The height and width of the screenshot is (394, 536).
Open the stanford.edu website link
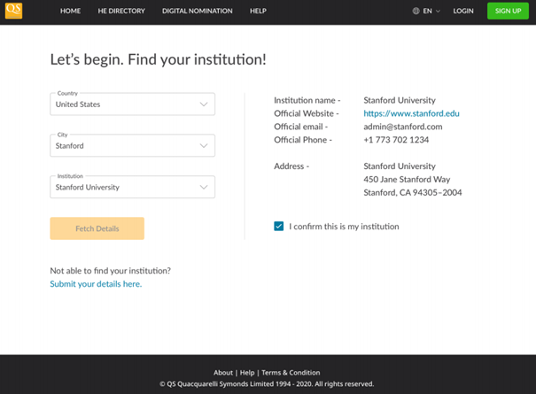click(411, 113)
